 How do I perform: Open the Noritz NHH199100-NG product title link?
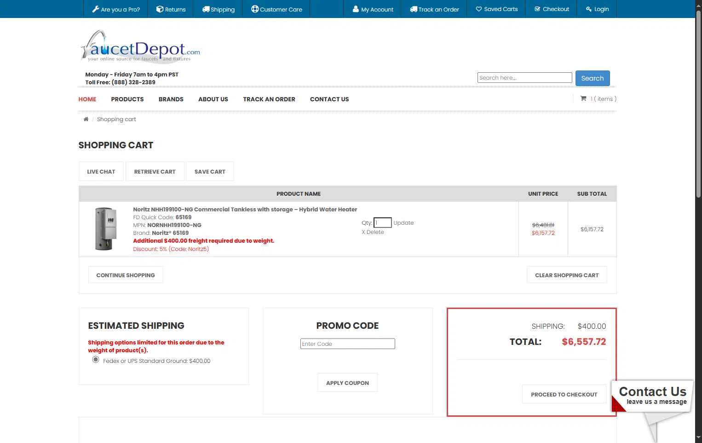(245, 210)
